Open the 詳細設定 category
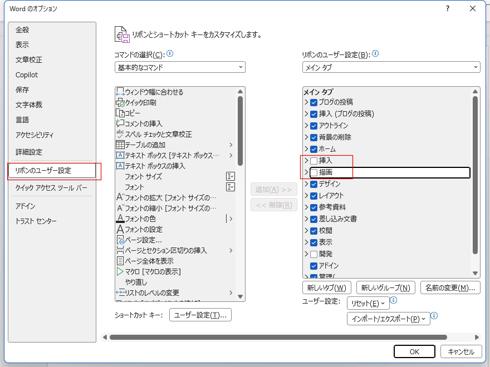 tap(29, 152)
